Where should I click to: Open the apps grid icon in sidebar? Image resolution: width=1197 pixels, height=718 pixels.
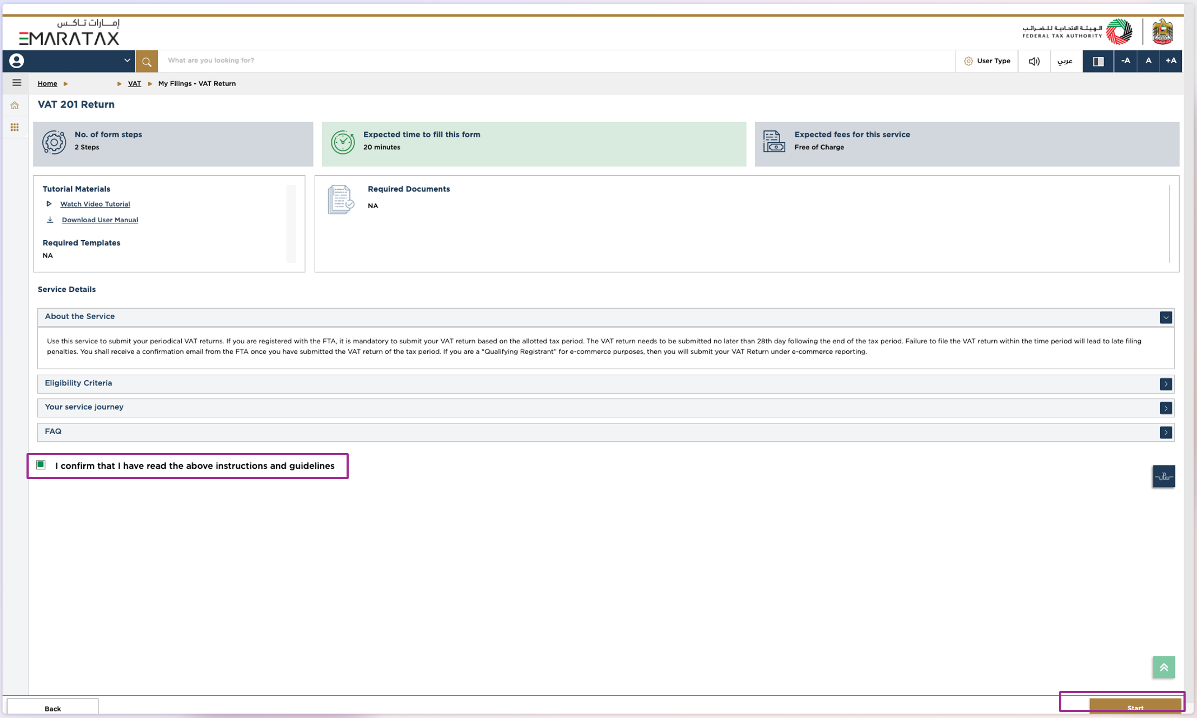click(15, 128)
